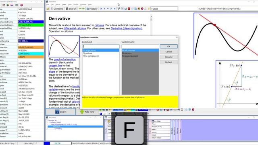This screenshot has height=145, width=258.
Task: Follow the differential calculus link
Action: click(75, 28)
